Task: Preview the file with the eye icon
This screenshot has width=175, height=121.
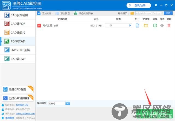Action: 162,25
